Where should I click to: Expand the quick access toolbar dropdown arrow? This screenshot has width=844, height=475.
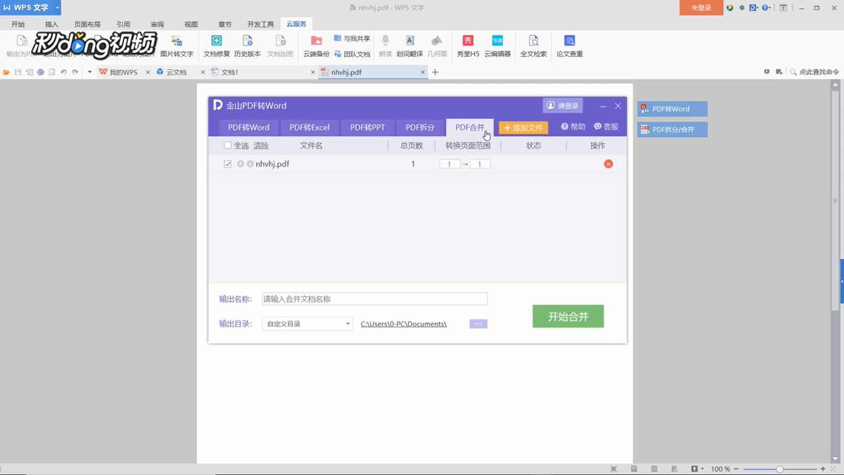pos(90,72)
